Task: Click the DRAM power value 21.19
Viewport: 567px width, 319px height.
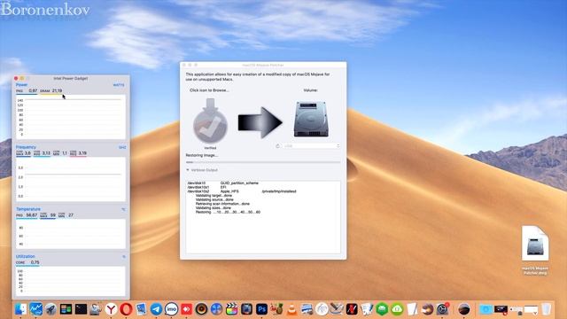Action: [57, 90]
